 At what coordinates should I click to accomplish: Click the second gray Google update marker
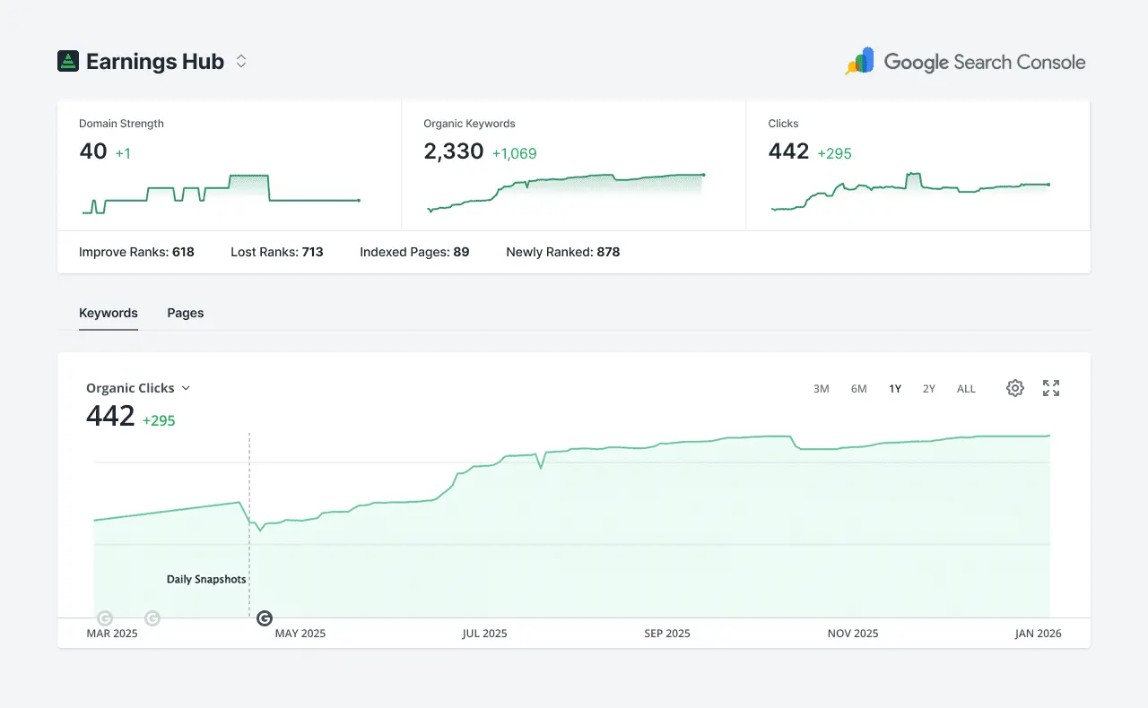click(x=152, y=617)
